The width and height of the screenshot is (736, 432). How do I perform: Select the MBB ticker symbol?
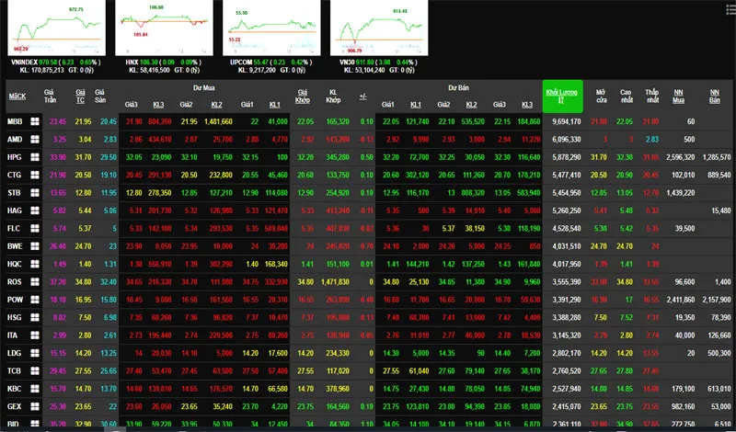[x=15, y=121]
